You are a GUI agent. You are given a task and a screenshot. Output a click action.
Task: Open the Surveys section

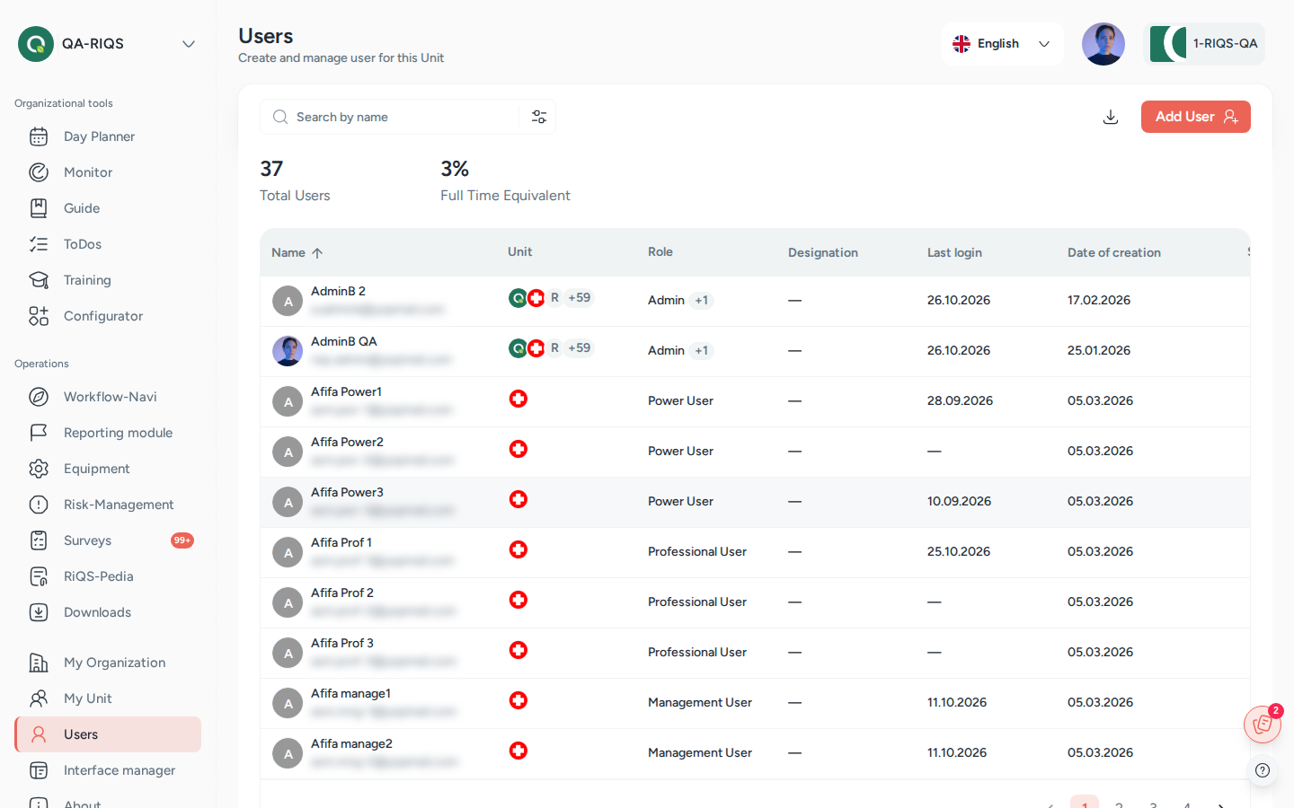point(108,540)
